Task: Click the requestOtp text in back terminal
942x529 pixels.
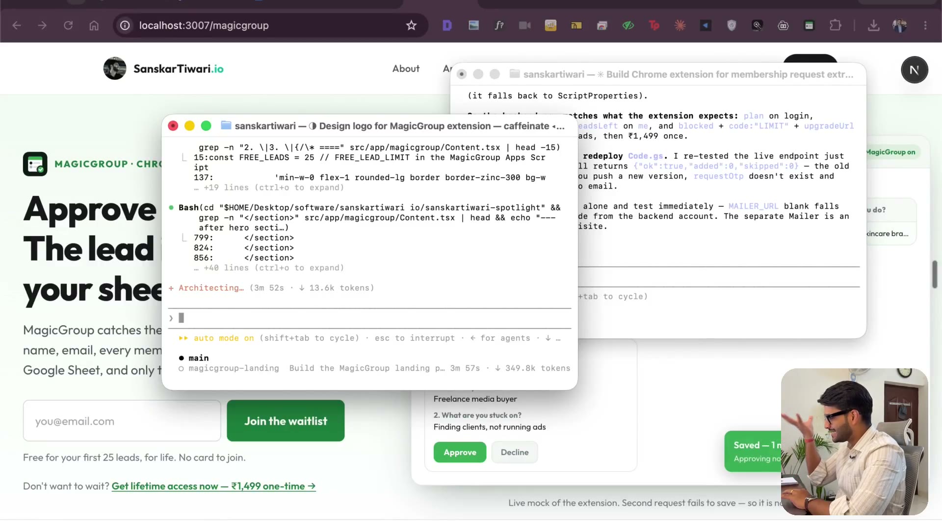Action: click(x=718, y=176)
